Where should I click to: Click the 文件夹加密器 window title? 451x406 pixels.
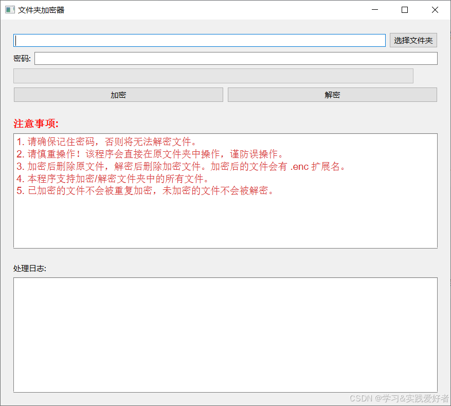click(41, 10)
